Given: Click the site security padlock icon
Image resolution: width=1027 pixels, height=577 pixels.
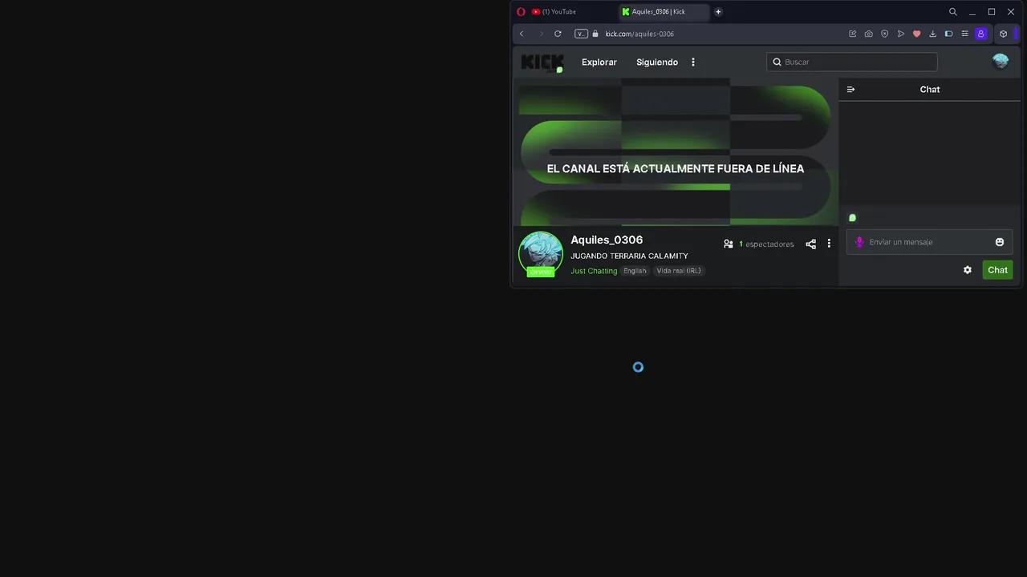Looking at the screenshot, I should point(595,34).
